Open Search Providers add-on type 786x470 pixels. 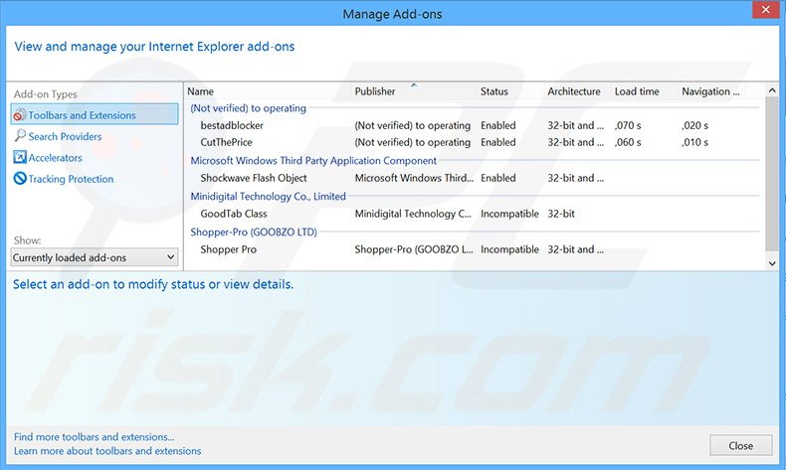tap(65, 136)
